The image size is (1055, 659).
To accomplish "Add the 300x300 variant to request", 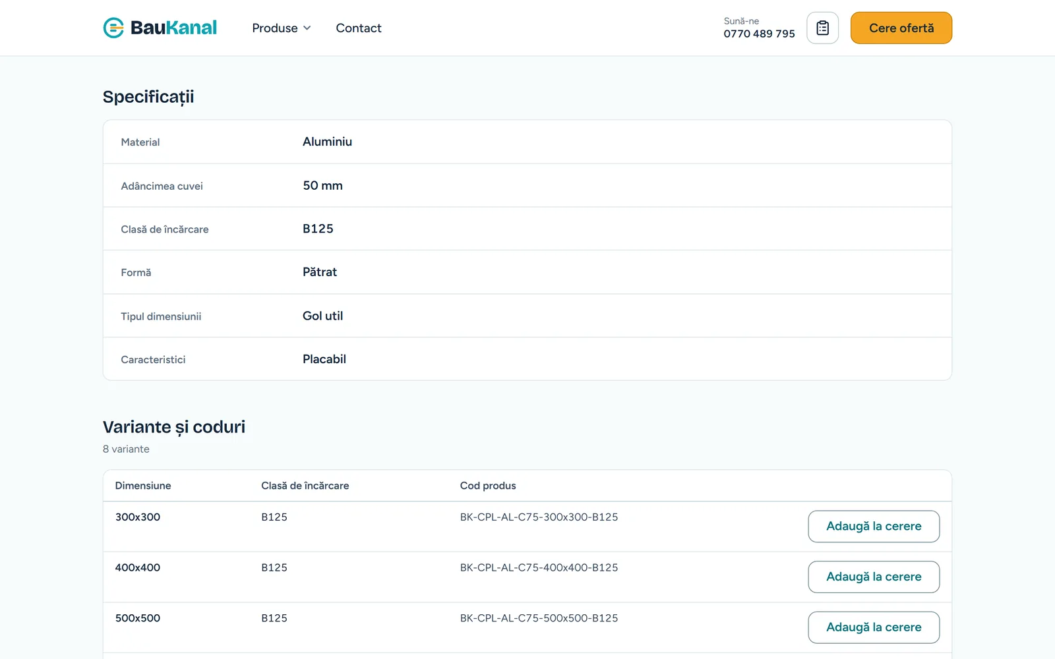I will pos(874,527).
